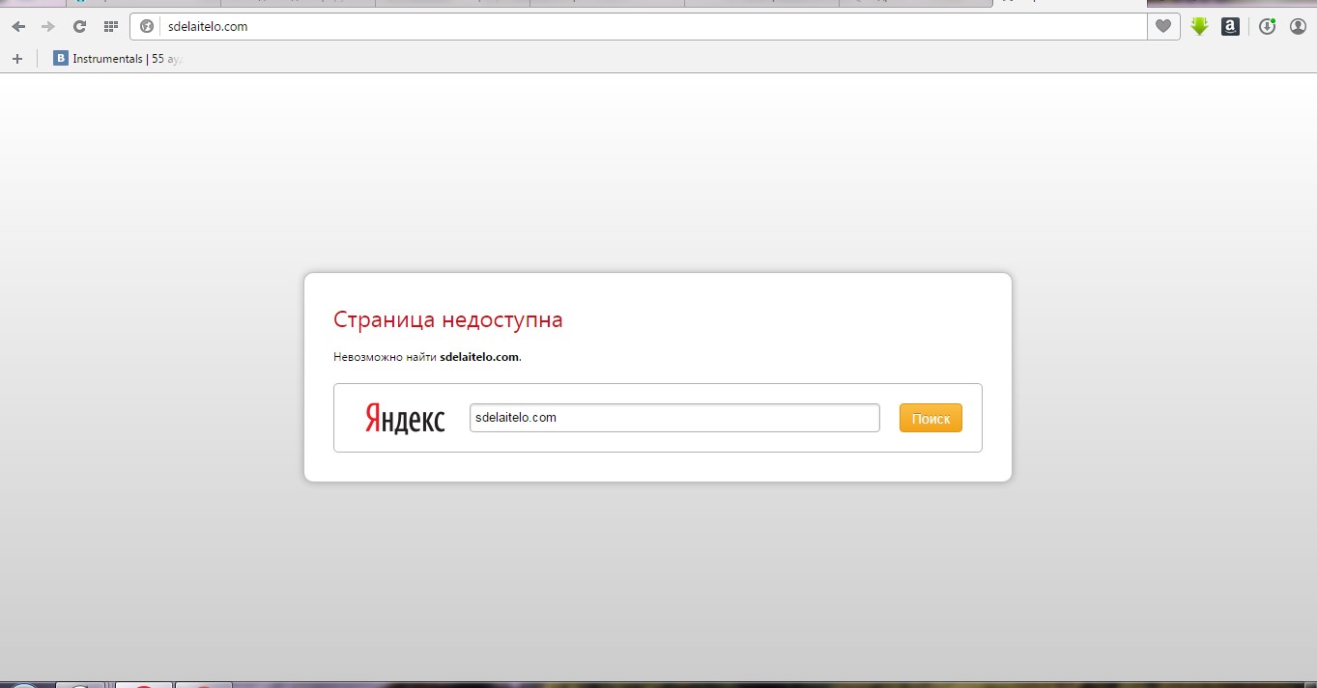Click the browser address bar
The width and height of the screenshot is (1317, 688).
pos(647,27)
